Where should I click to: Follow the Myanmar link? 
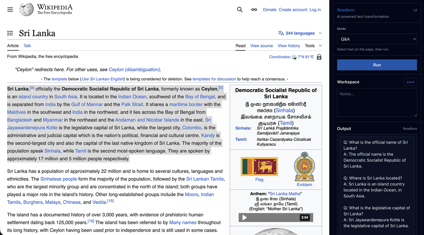(x=53, y=120)
